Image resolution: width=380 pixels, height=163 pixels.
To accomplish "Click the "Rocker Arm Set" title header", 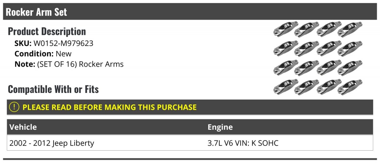I will (36, 12).
